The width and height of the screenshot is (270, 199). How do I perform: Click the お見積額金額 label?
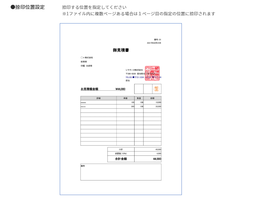tap(89, 89)
